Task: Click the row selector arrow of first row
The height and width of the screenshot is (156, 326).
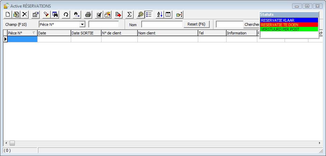Action: point(6,39)
